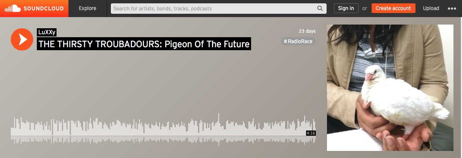Click the SoundCloud cloud logo icon

(12, 8)
